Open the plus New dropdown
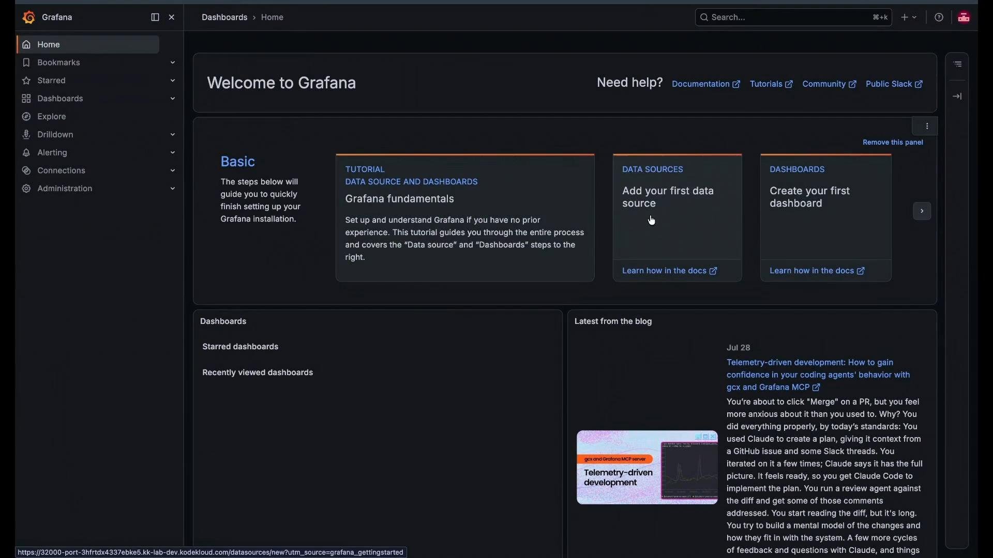This screenshot has height=558, width=993. pos(909,18)
